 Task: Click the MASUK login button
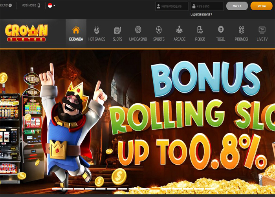tap(237, 6)
